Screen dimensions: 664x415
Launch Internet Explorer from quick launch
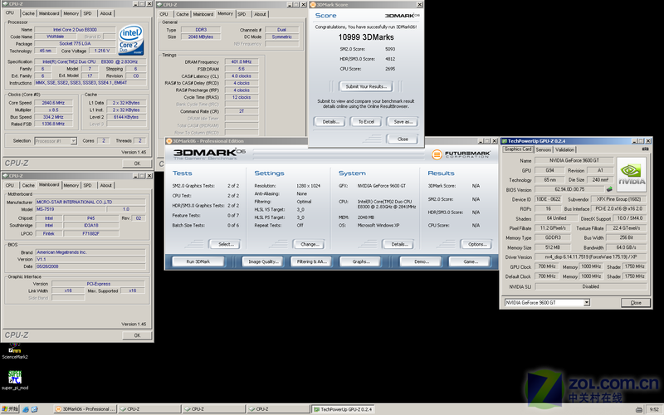tap(26, 409)
